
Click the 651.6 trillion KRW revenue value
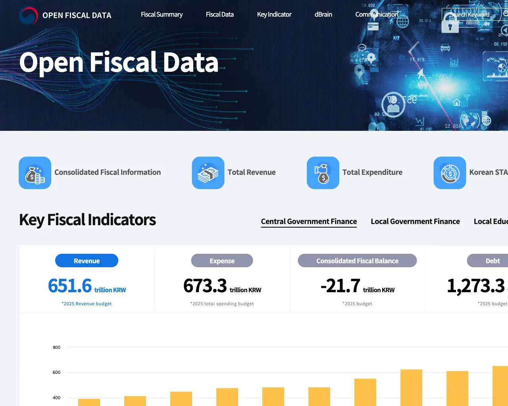[x=87, y=286]
